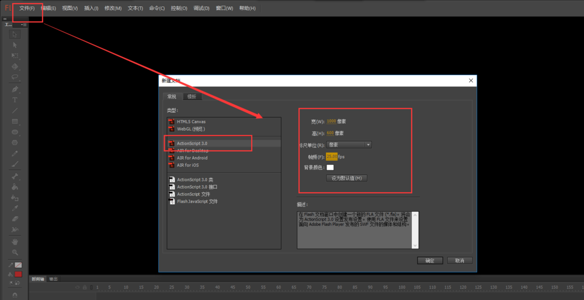The image size is (584, 300).
Task: Select the PolyStar hexagon tool
Action: 15,142
